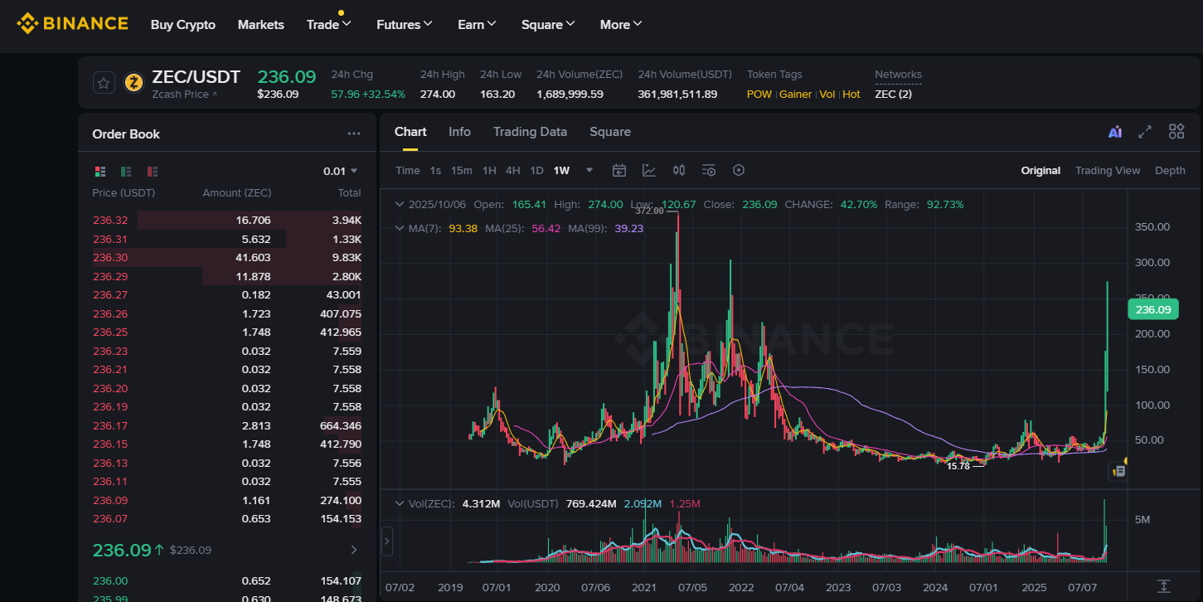Collapse the MA(7) indicator legend chevron

(x=400, y=229)
